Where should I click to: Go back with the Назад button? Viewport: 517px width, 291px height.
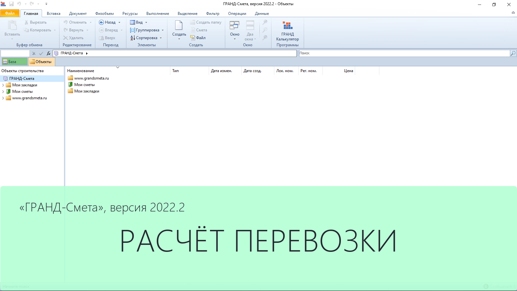point(107,22)
